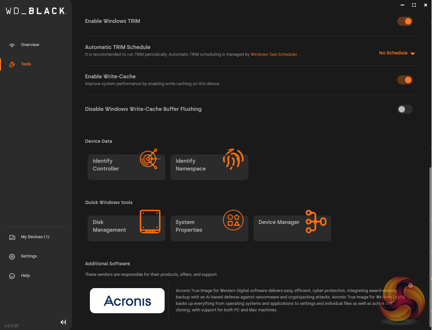The width and height of the screenshot is (433, 330).
Task: Click the Quick Windows tools heading
Action: tap(109, 202)
